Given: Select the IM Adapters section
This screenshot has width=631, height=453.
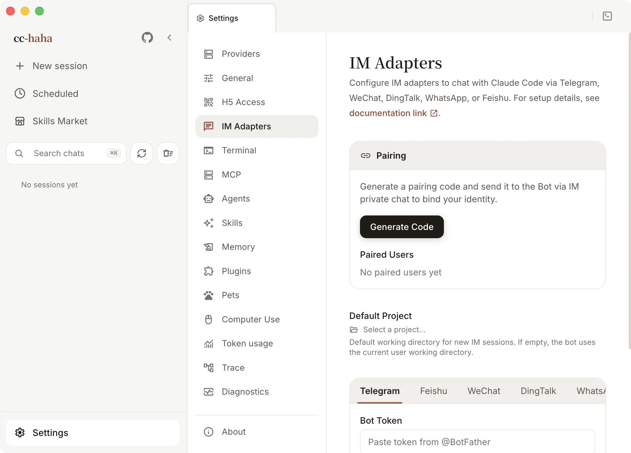Looking at the screenshot, I should click(x=257, y=126).
